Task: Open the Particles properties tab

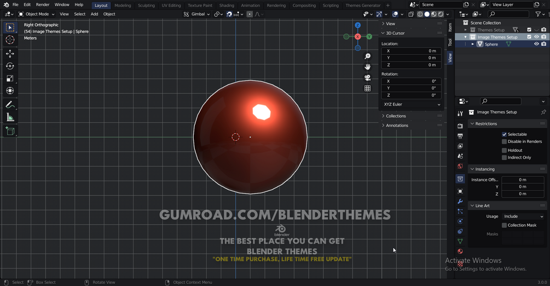Action: click(x=460, y=212)
